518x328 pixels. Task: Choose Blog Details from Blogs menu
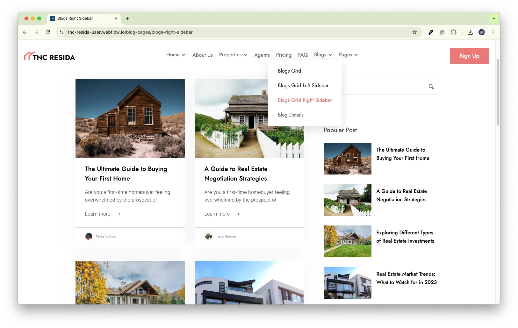[291, 115]
